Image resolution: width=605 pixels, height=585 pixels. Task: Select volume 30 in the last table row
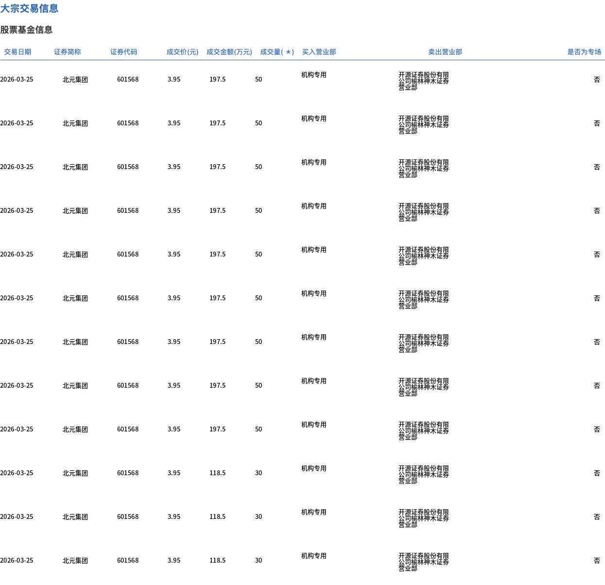click(259, 560)
